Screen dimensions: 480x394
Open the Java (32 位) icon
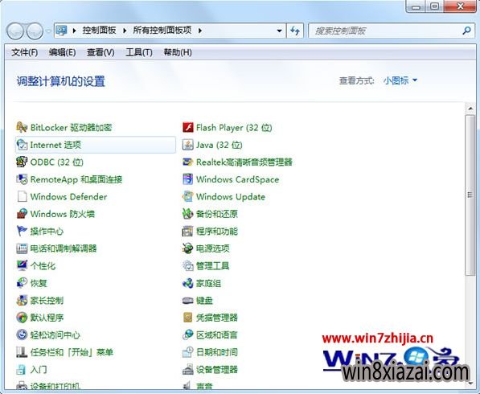tap(187, 145)
